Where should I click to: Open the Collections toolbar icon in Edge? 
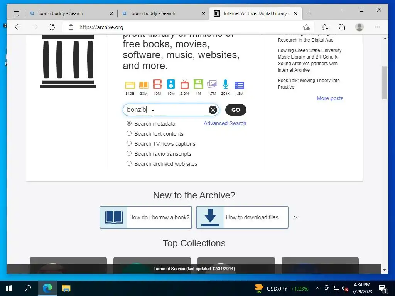click(342, 27)
